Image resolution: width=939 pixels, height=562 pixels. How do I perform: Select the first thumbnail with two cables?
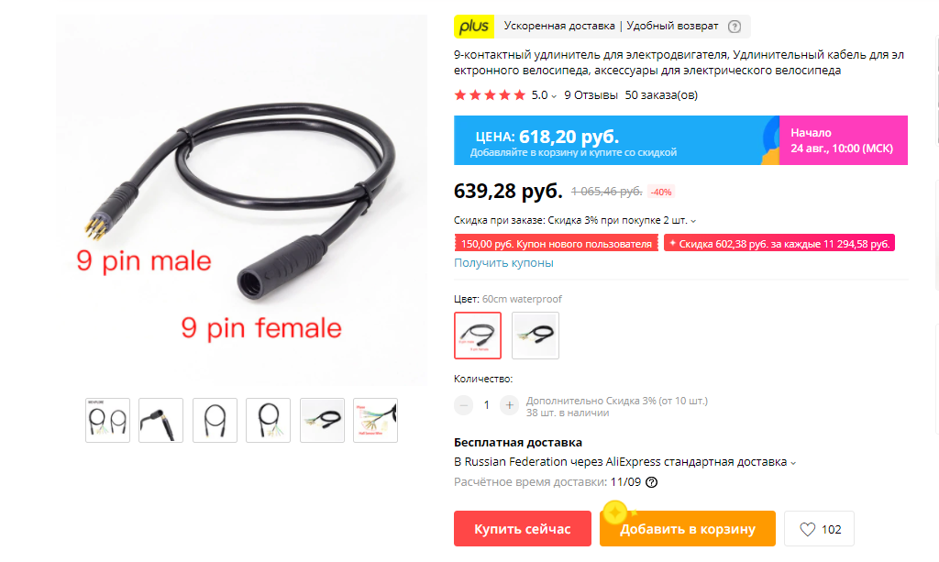(x=108, y=420)
